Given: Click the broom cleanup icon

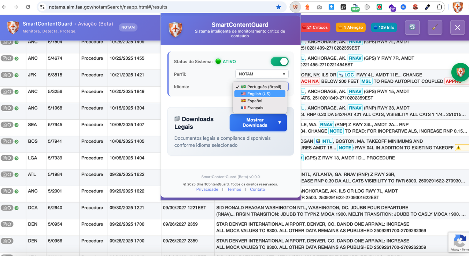Looking at the screenshot, I should [435, 27].
